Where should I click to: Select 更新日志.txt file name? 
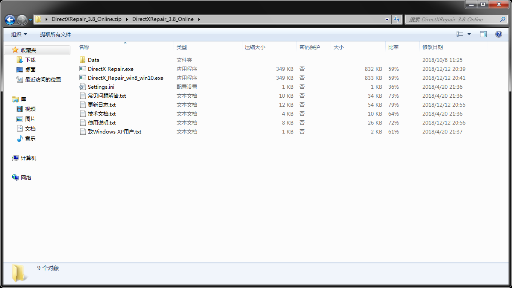point(102,105)
